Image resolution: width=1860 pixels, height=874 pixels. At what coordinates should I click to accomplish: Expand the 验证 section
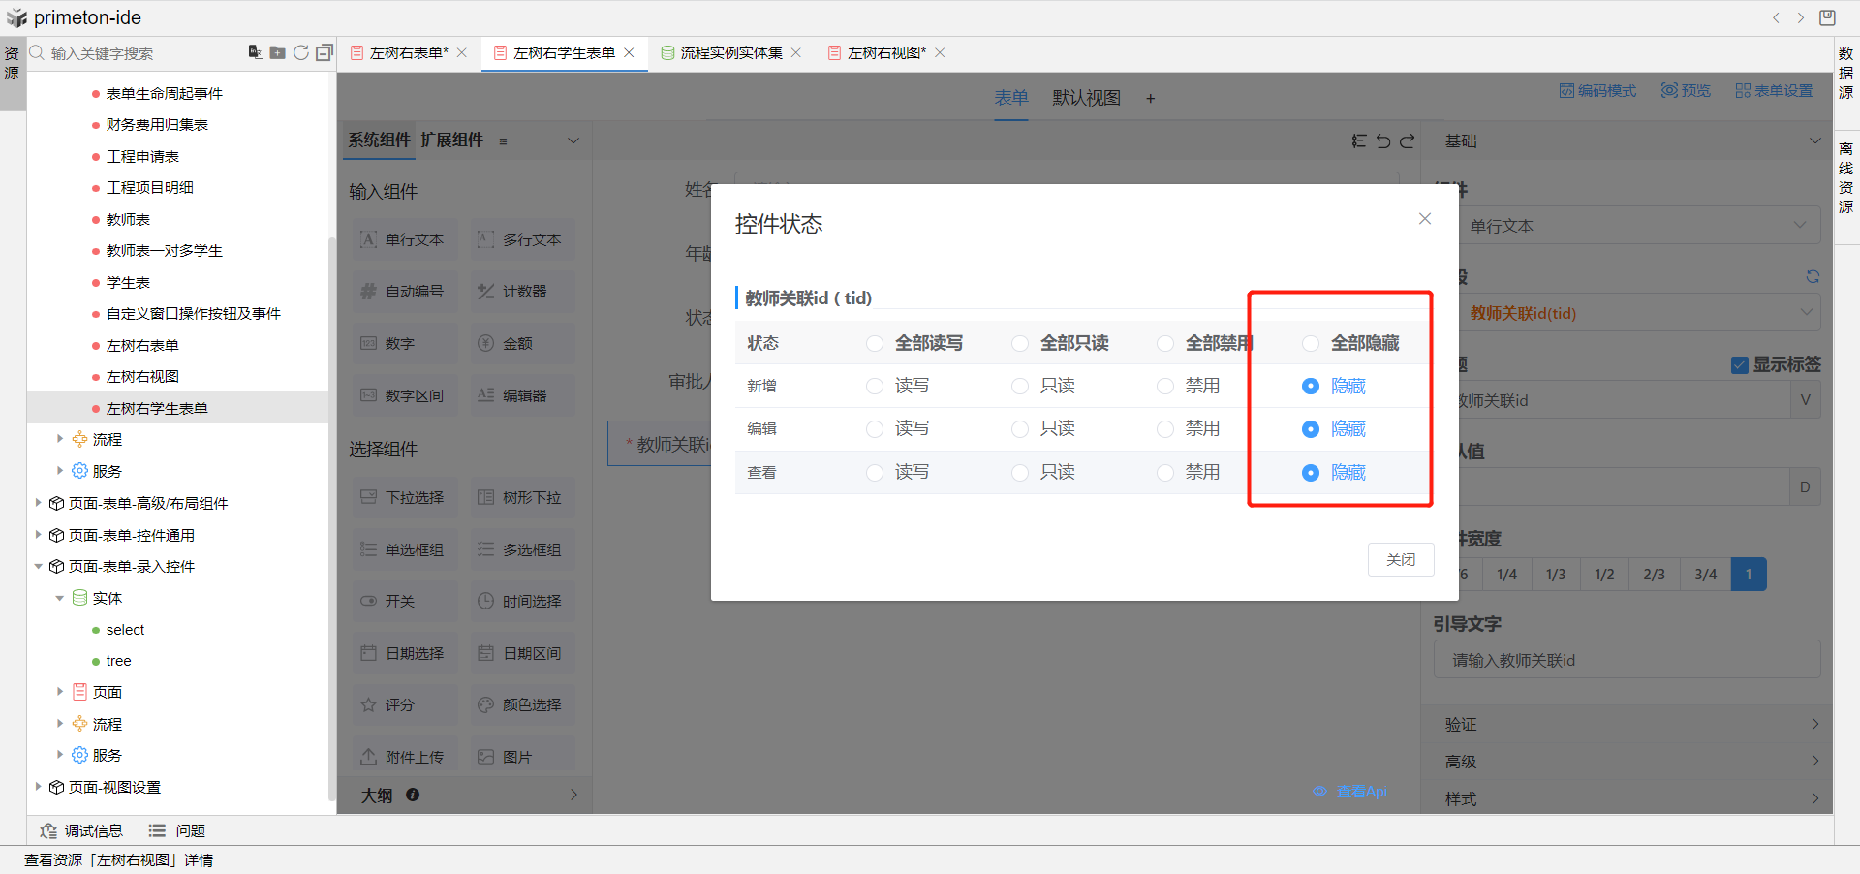click(1627, 724)
